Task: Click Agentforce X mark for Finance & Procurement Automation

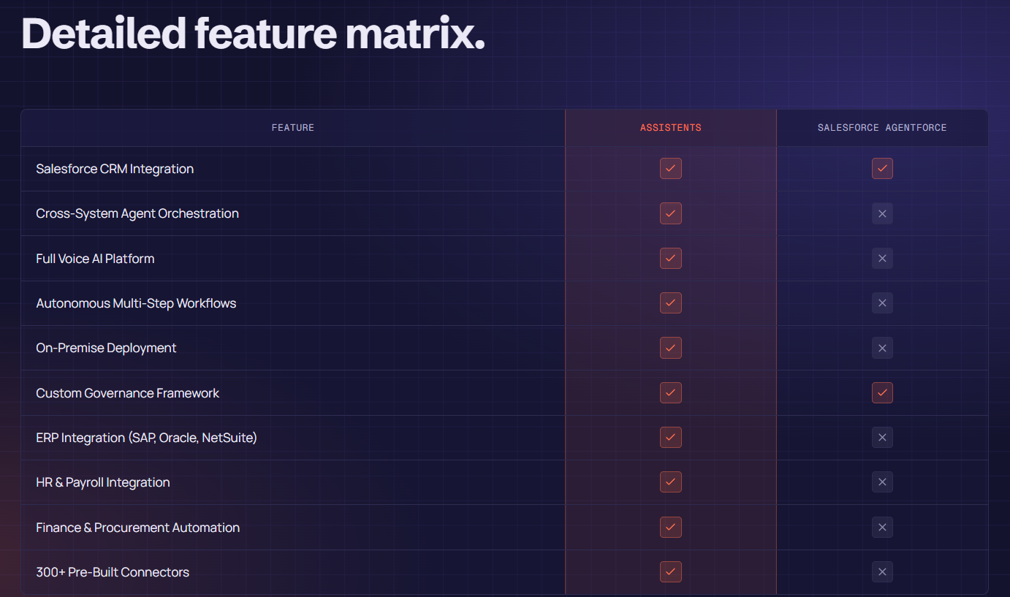Action: point(882,528)
